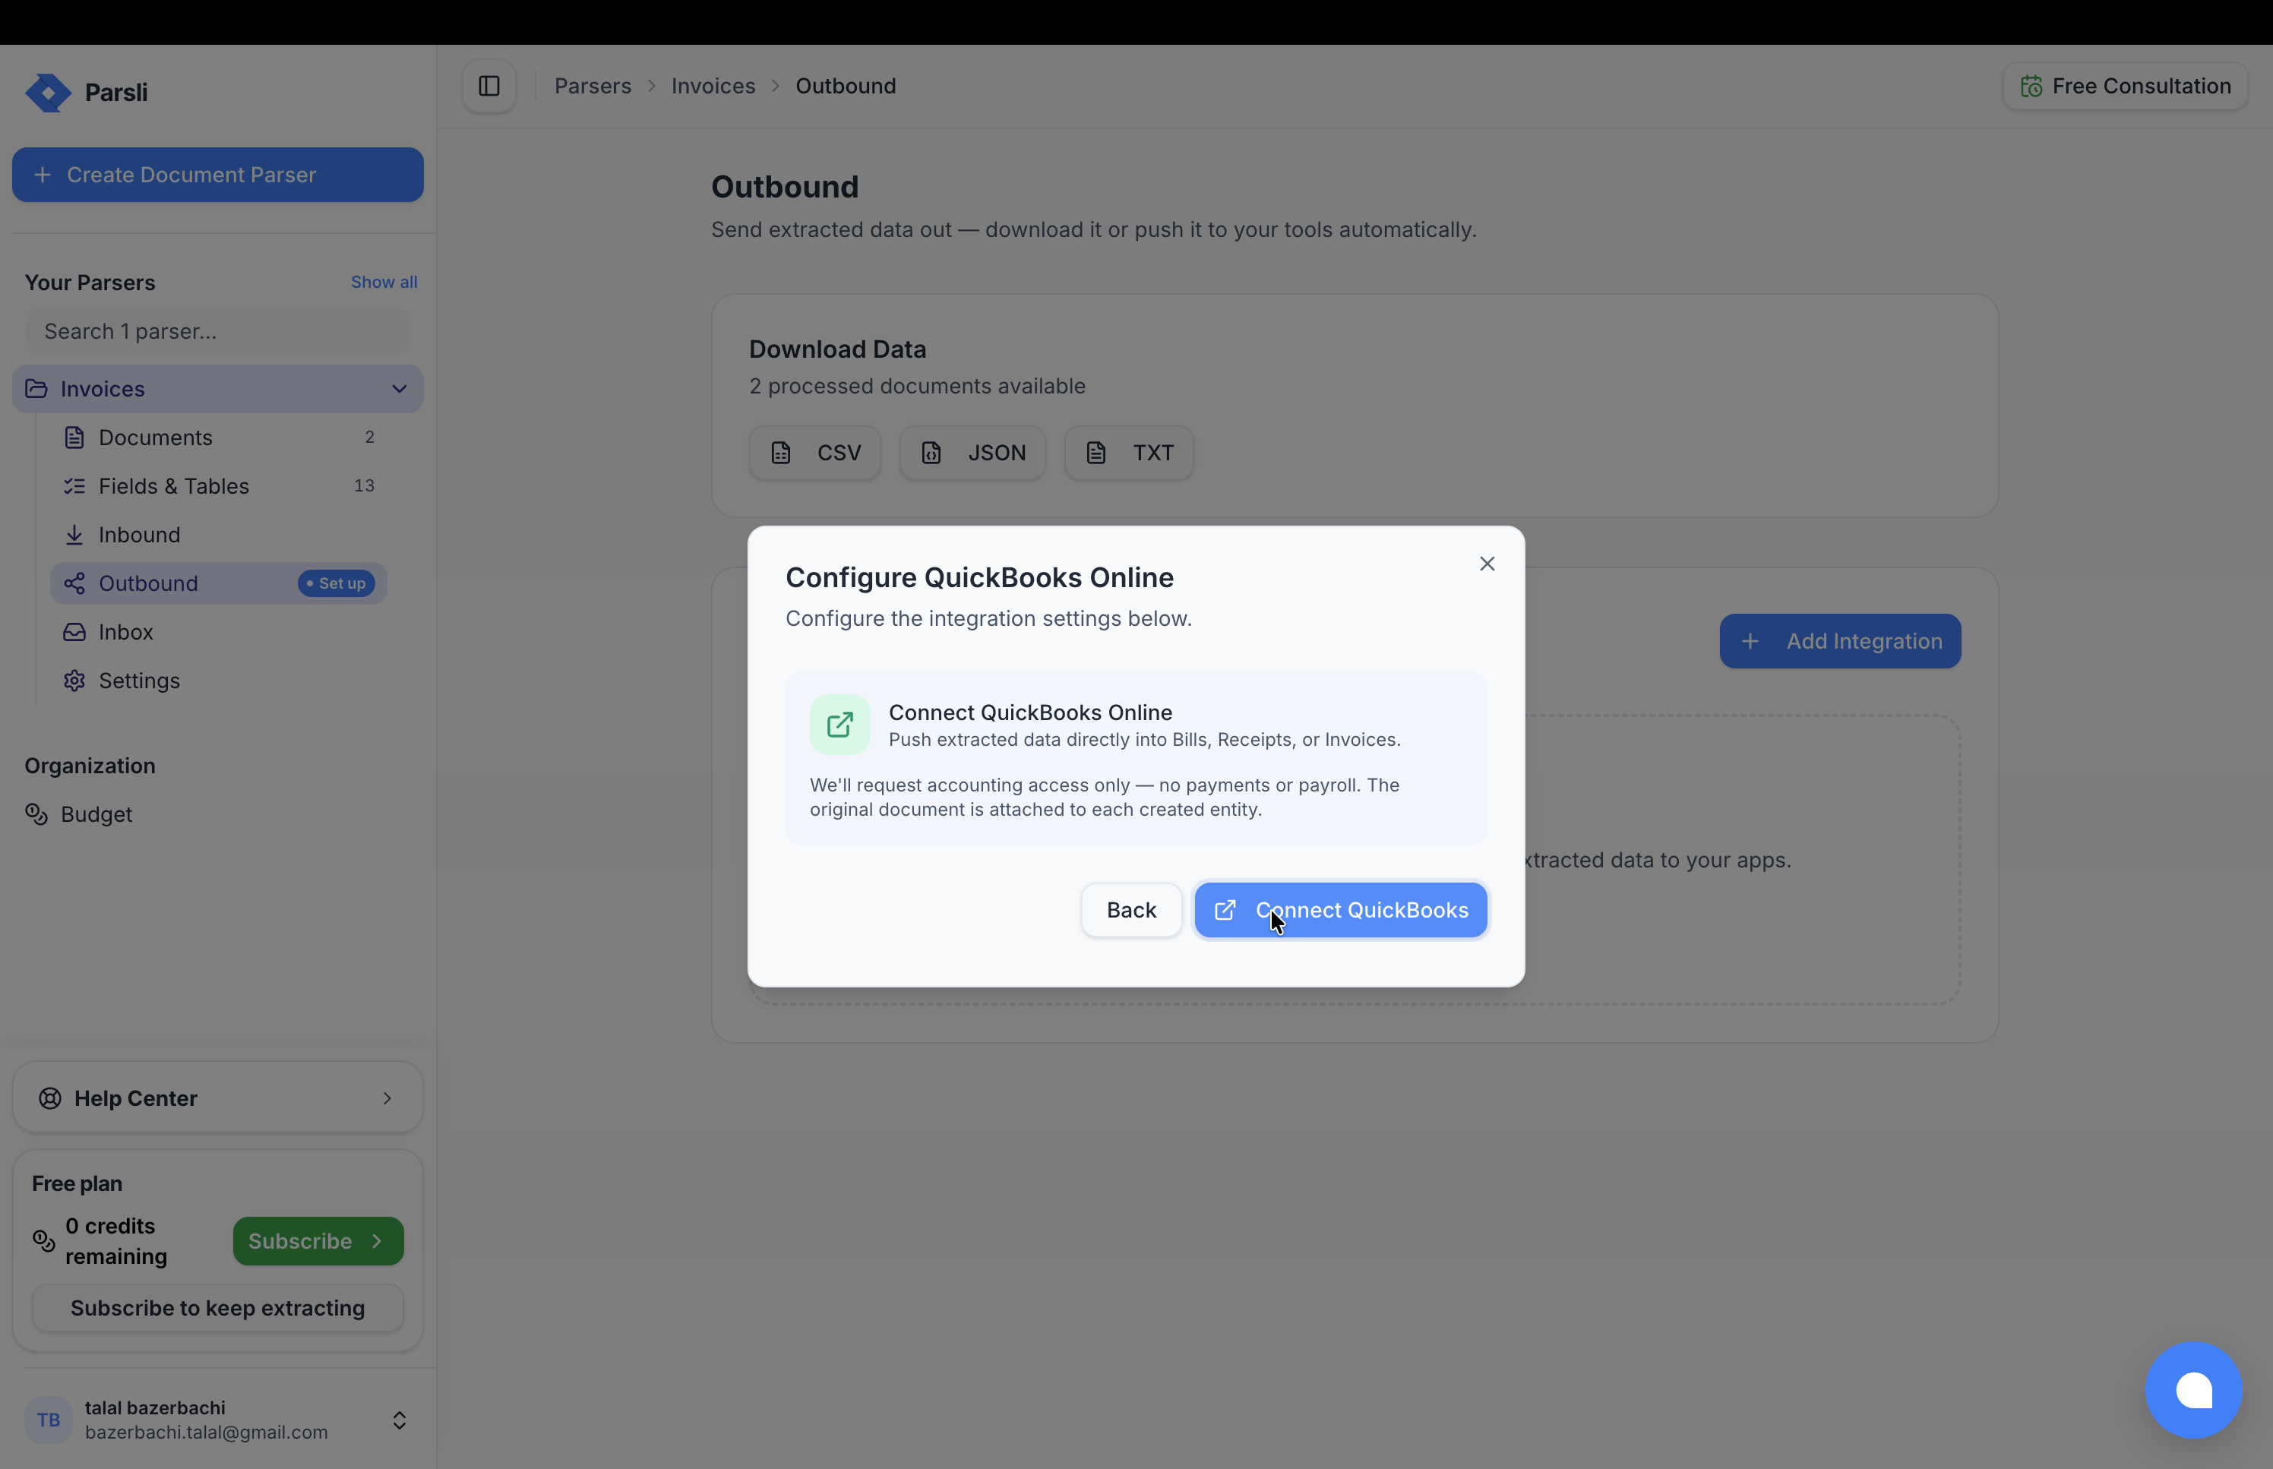Collapse the Invoices parser chevron
This screenshot has height=1469, width=2273.
point(399,389)
